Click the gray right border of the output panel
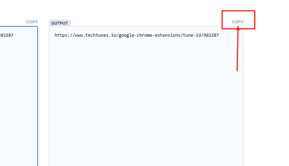This screenshot has height=166, width=289. [243, 100]
